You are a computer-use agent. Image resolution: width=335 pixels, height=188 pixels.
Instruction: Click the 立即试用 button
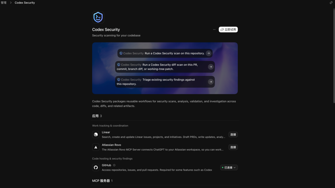(228, 29)
